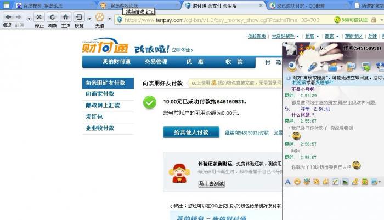The height and width of the screenshot is (220, 384).
Task: Open font settings with letter A icon
Action: (288, 182)
